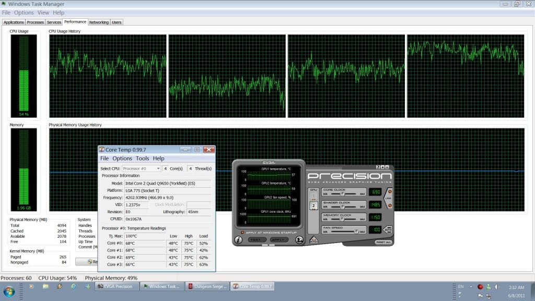Open Core Temp Options menu
The height and width of the screenshot is (301, 535).
coord(122,158)
